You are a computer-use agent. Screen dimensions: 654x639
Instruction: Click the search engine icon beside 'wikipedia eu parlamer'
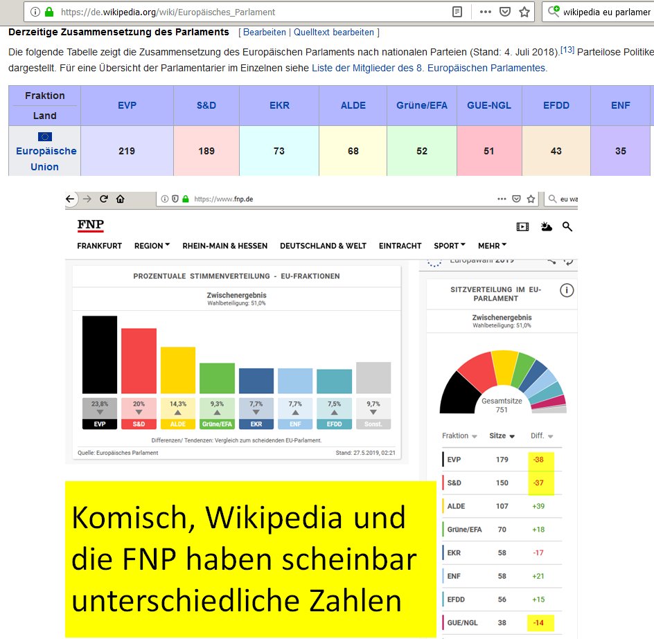click(x=554, y=11)
